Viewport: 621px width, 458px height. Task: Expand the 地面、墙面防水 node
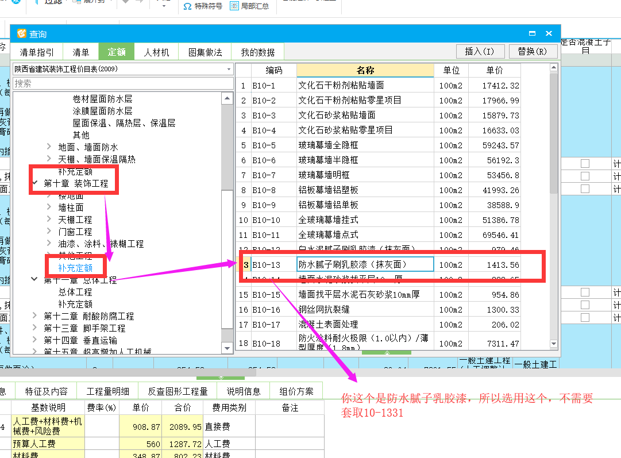pos(49,147)
